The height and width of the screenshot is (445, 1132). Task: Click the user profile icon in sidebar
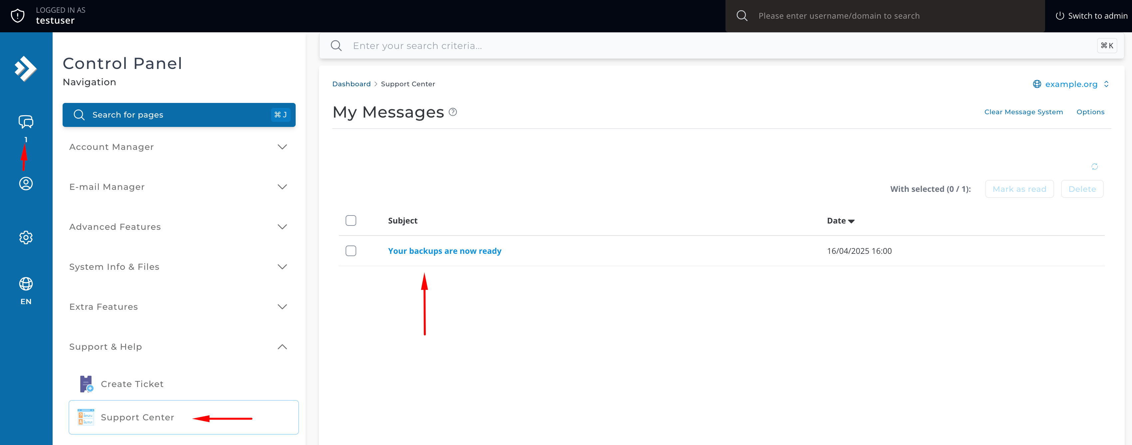click(x=26, y=184)
